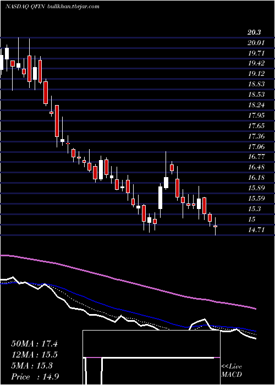Click the 15.89 price axis label
The image size is (275, 385).
pos(256,188)
